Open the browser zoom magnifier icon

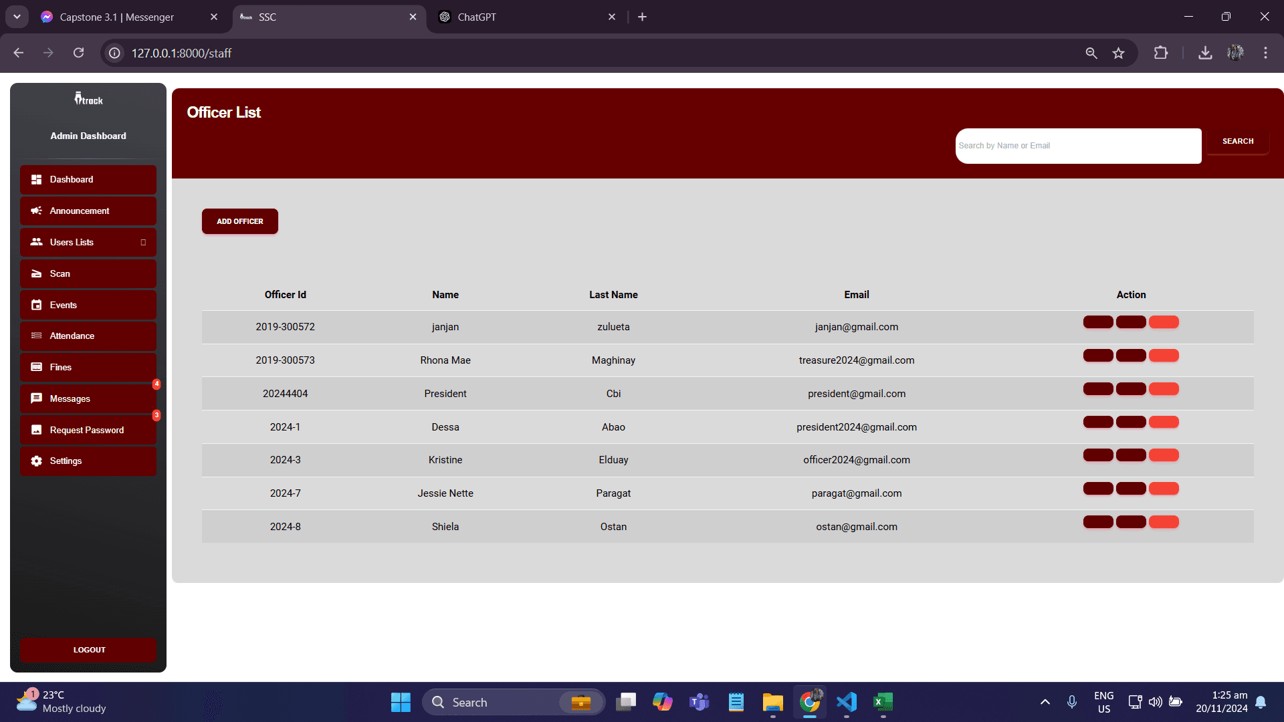pos(1091,53)
